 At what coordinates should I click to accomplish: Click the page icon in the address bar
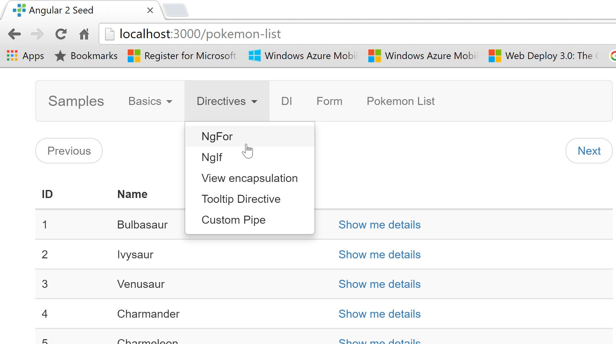[x=110, y=34]
